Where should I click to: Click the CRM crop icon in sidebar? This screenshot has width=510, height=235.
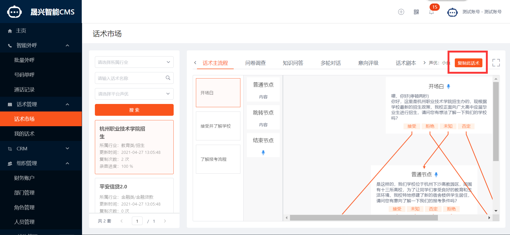point(10,149)
